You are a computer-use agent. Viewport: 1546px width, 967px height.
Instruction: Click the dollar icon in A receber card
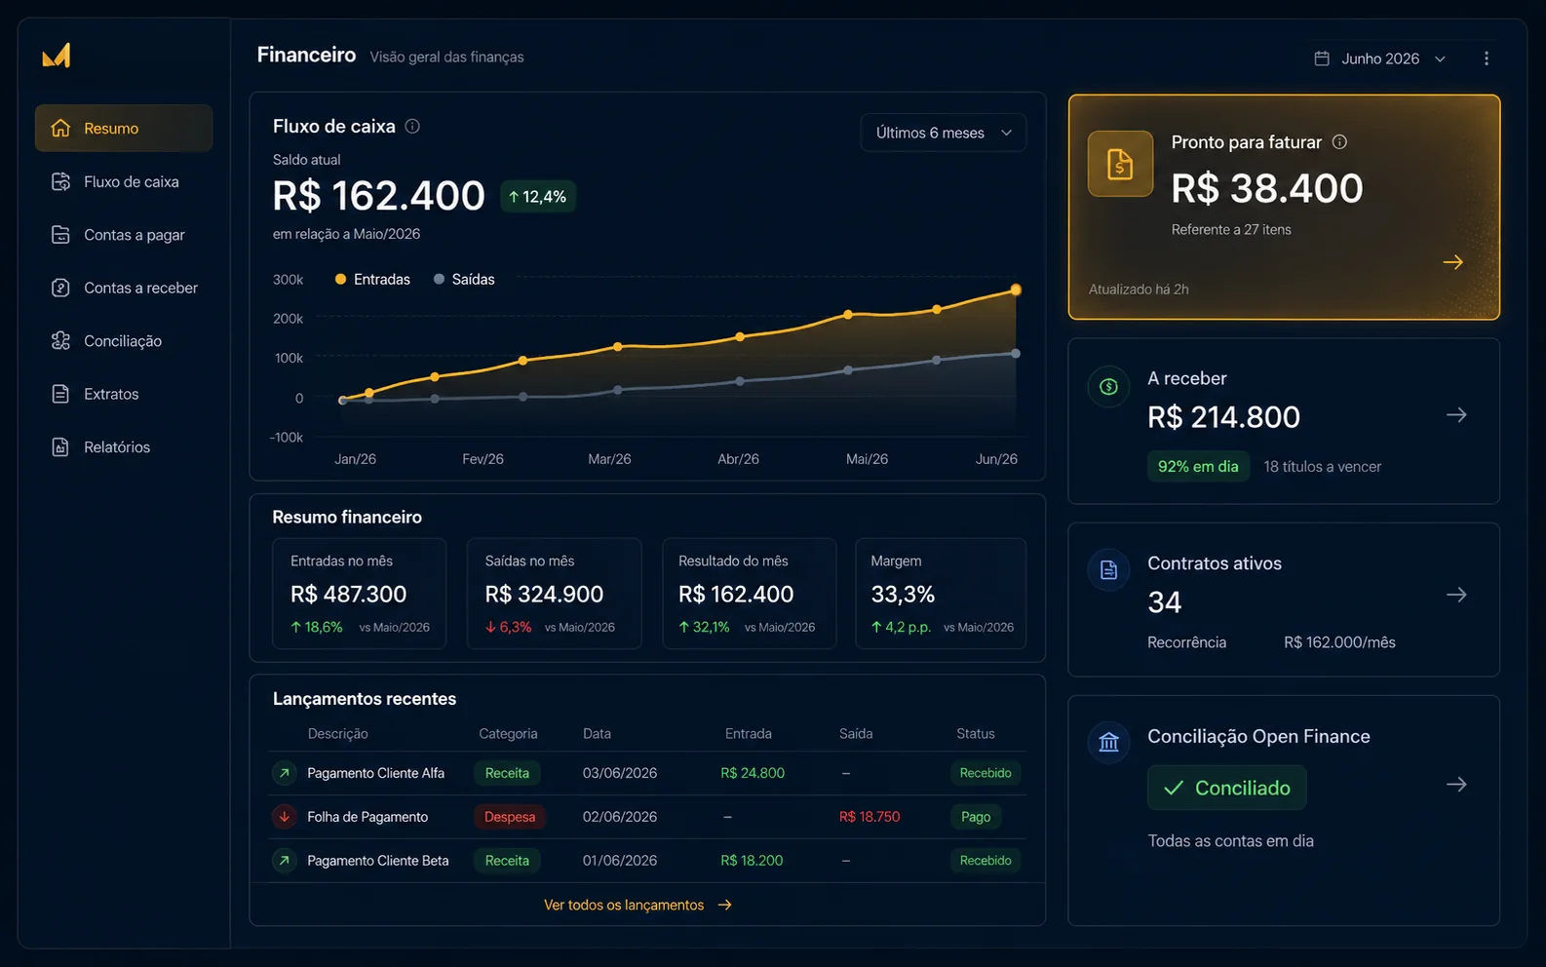pyautogui.click(x=1108, y=387)
